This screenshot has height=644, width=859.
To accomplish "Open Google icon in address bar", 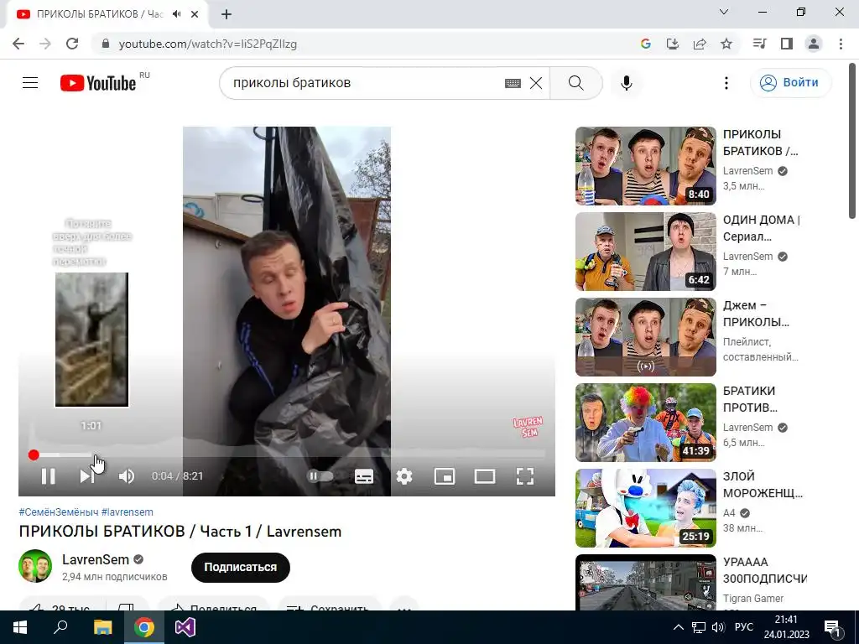I will pyautogui.click(x=645, y=44).
